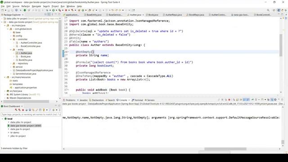Click the Debug bug icon in main toolbar

(x=47, y=10)
